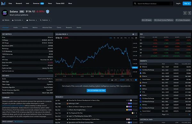Click the Solana coin logo
The width and height of the screenshot is (192, 124).
click(5, 13)
